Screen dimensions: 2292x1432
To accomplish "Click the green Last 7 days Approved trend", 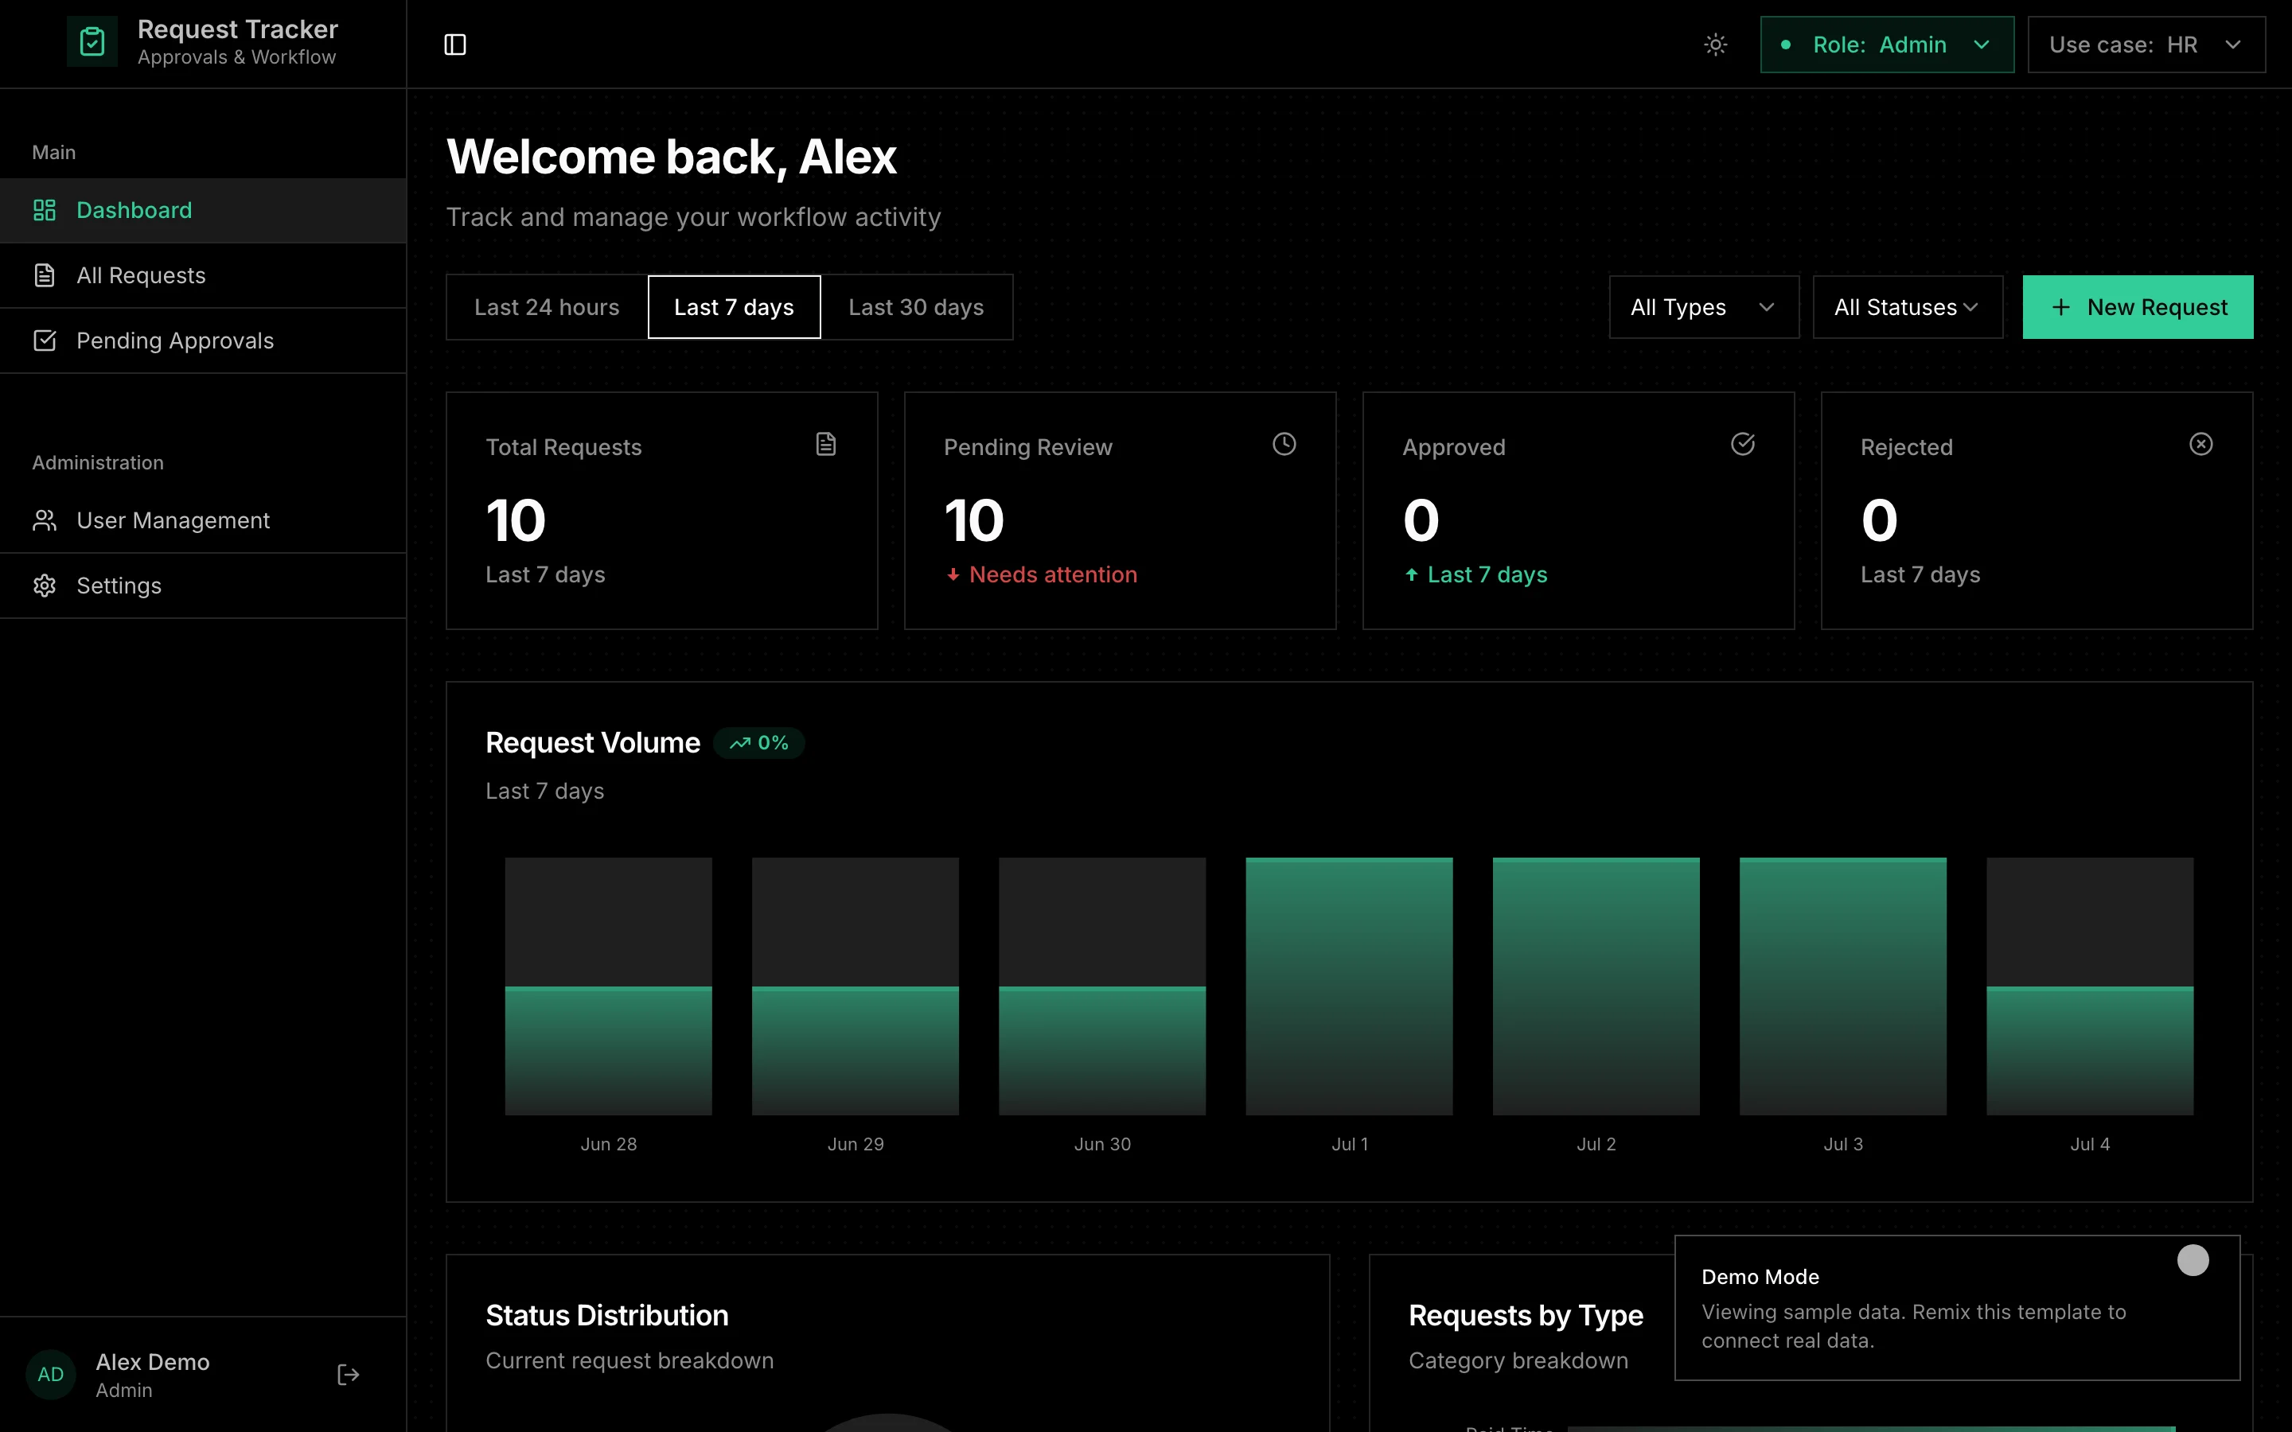I will pyautogui.click(x=1475, y=575).
